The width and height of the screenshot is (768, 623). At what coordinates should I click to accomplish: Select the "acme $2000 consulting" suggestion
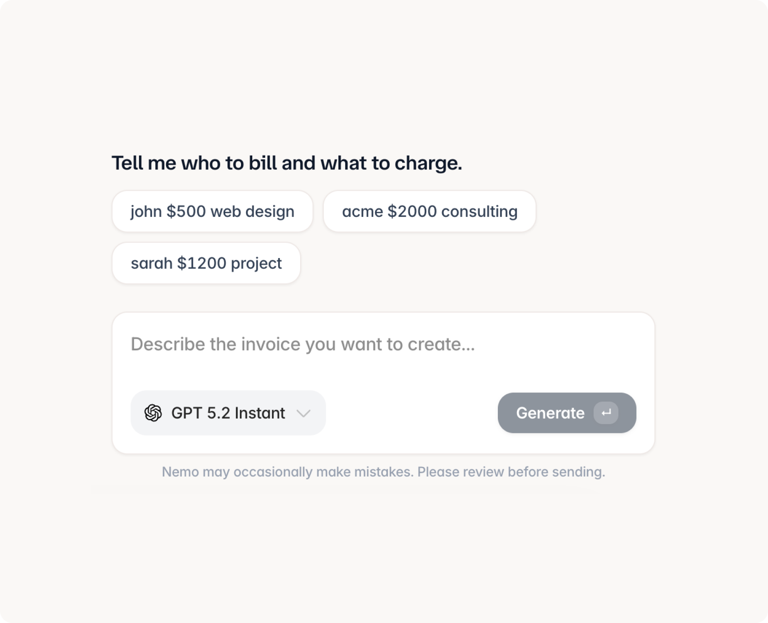coord(430,211)
